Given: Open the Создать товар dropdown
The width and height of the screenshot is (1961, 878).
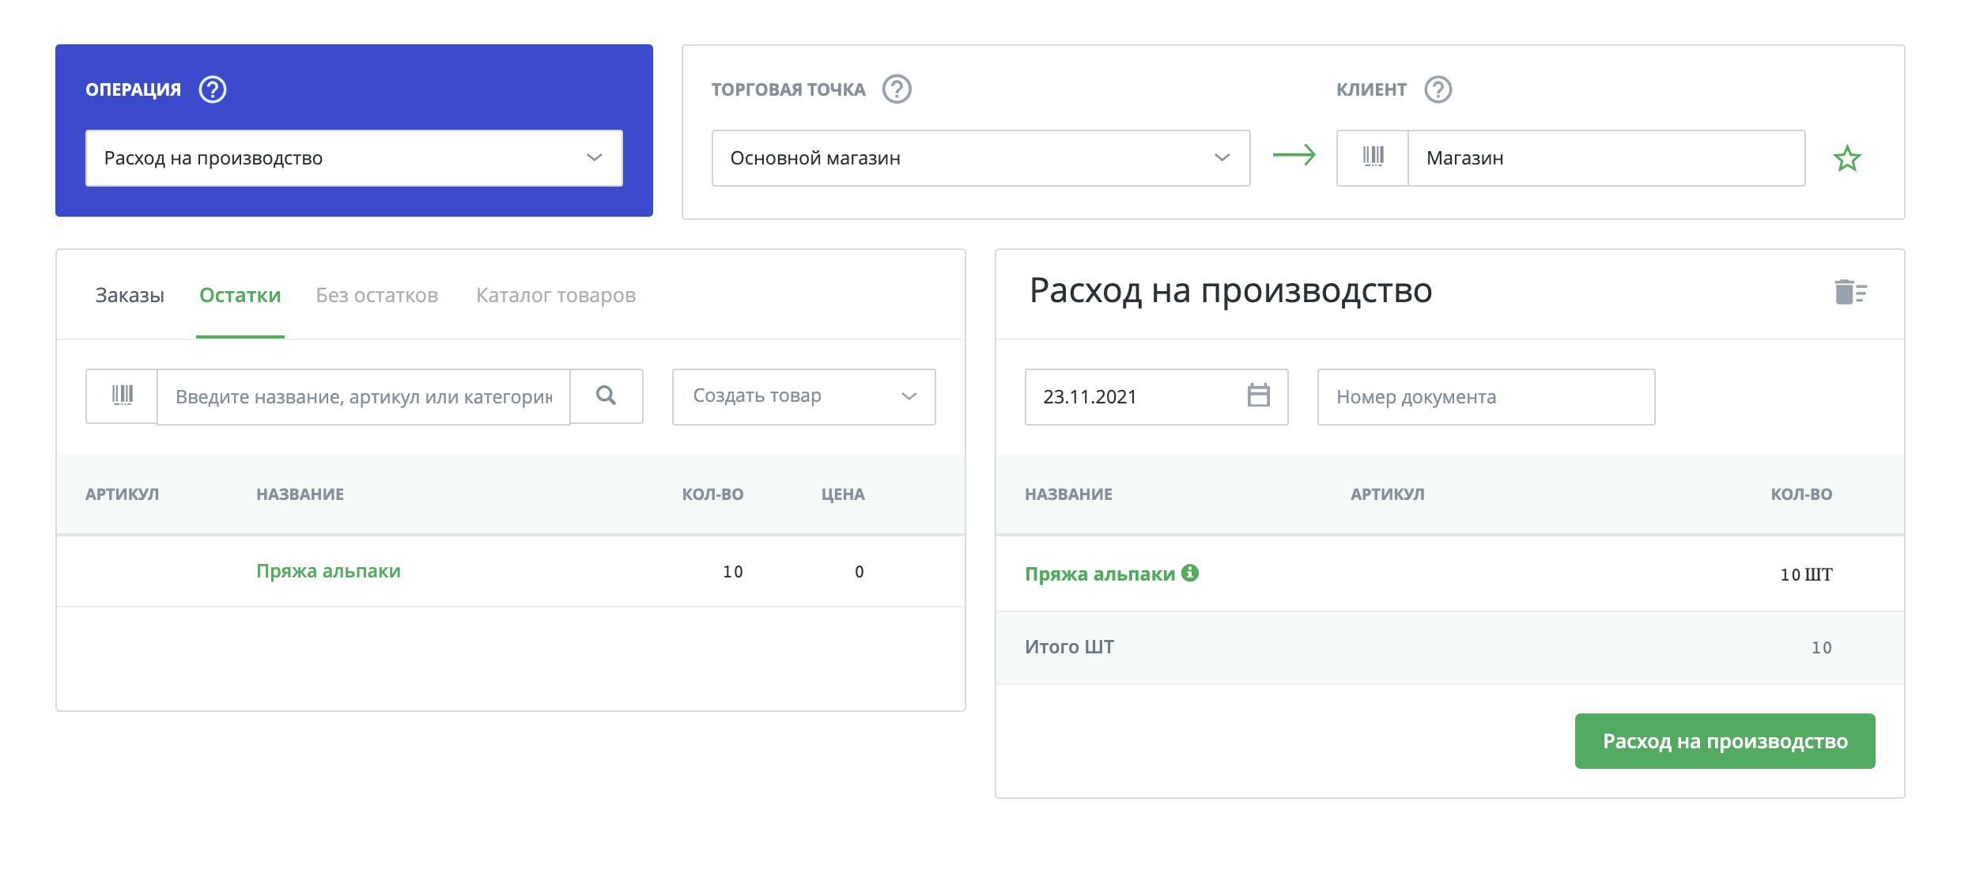Looking at the screenshot, I should [803, 396].
